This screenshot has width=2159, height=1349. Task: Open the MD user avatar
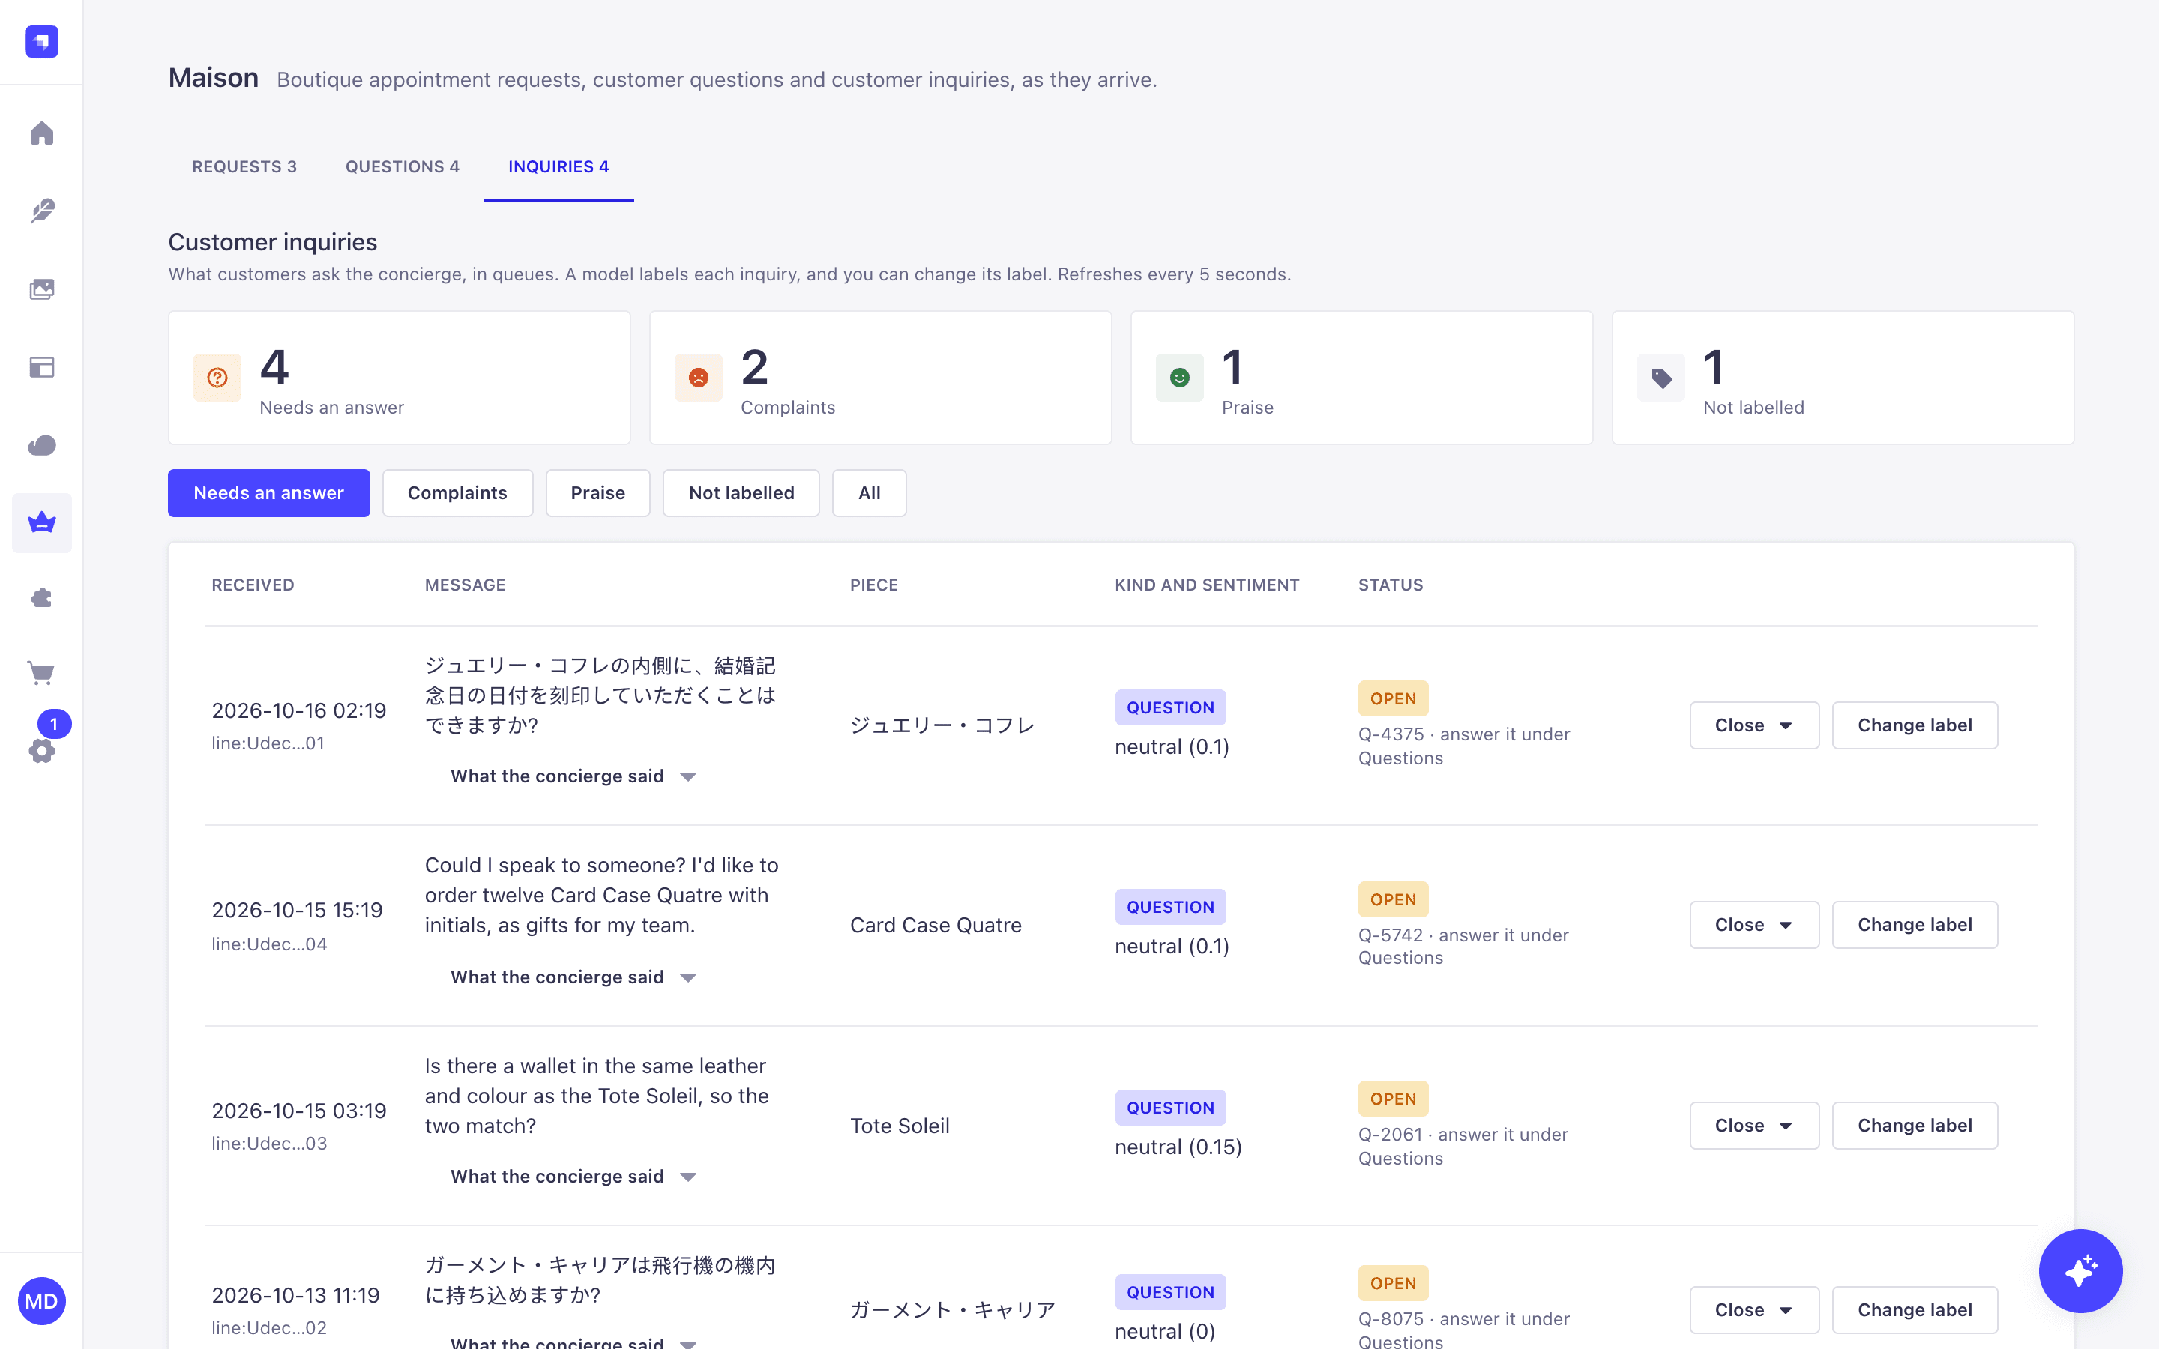(x=41, y=1301)
